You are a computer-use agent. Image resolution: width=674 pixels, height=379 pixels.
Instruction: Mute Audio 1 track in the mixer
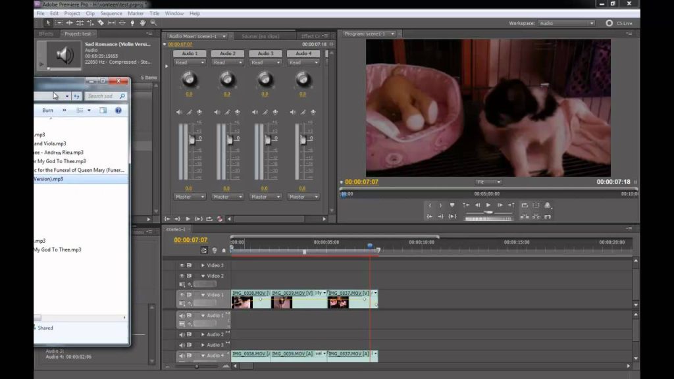[179, 112]
